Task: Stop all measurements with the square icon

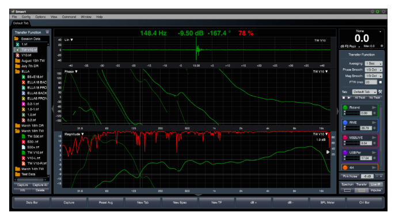Action: [344, 98]
